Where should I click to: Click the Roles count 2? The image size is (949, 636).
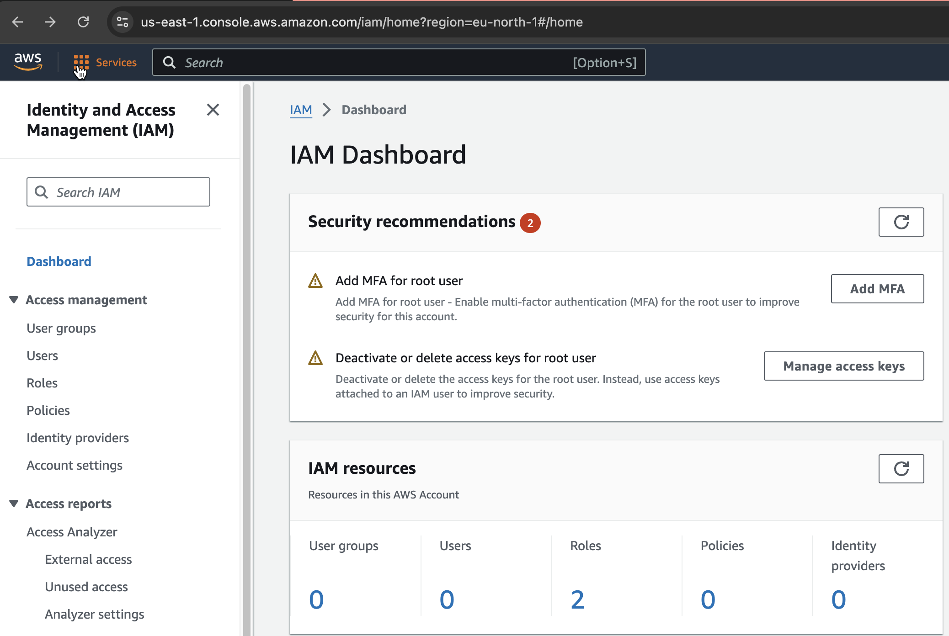(x=577, y=599)
